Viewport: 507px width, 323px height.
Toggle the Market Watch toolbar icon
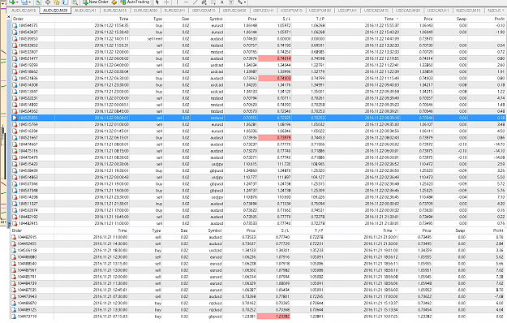point(38,2)
